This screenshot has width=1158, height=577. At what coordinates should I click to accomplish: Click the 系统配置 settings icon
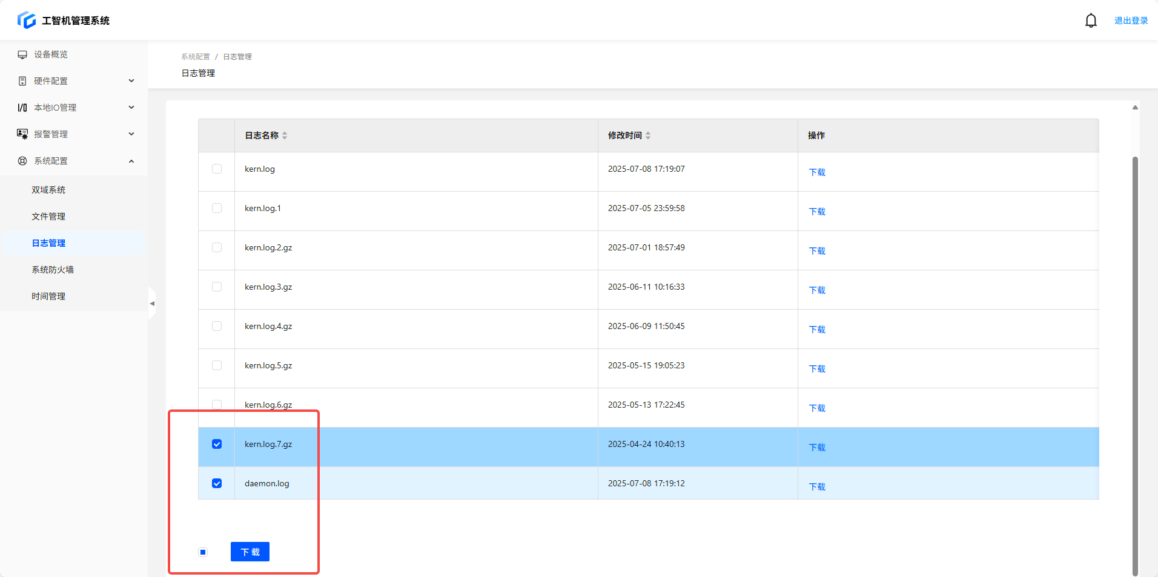click(22, 161)
